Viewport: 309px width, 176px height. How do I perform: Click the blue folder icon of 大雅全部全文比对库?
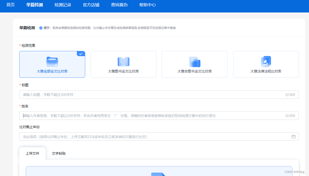pyautogui.click(x=52, y=62)
